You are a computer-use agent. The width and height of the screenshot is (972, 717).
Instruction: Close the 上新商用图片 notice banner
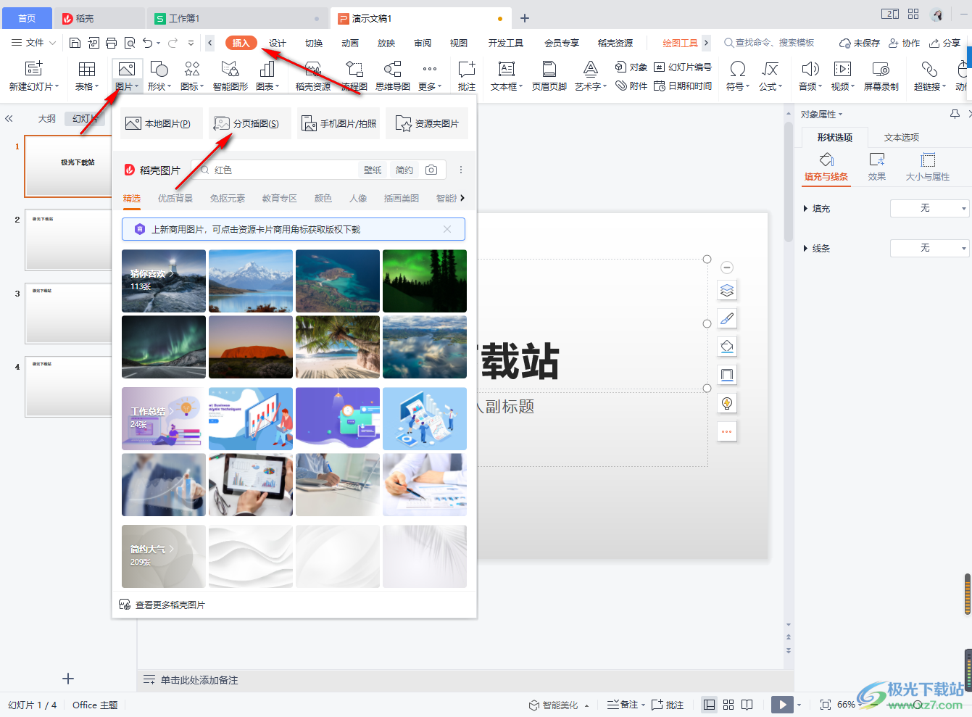(447, 229)
